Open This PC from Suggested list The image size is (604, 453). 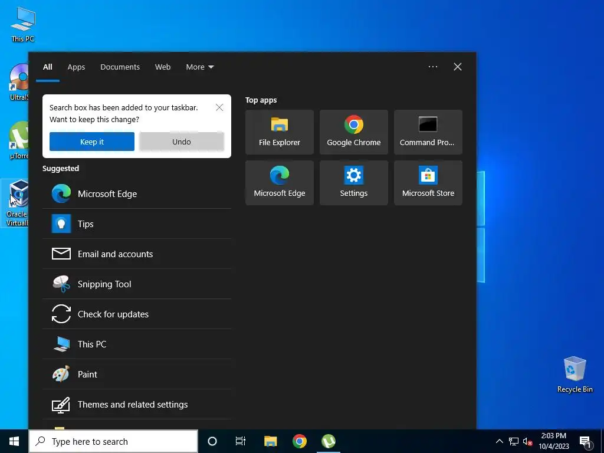(137, 344)
